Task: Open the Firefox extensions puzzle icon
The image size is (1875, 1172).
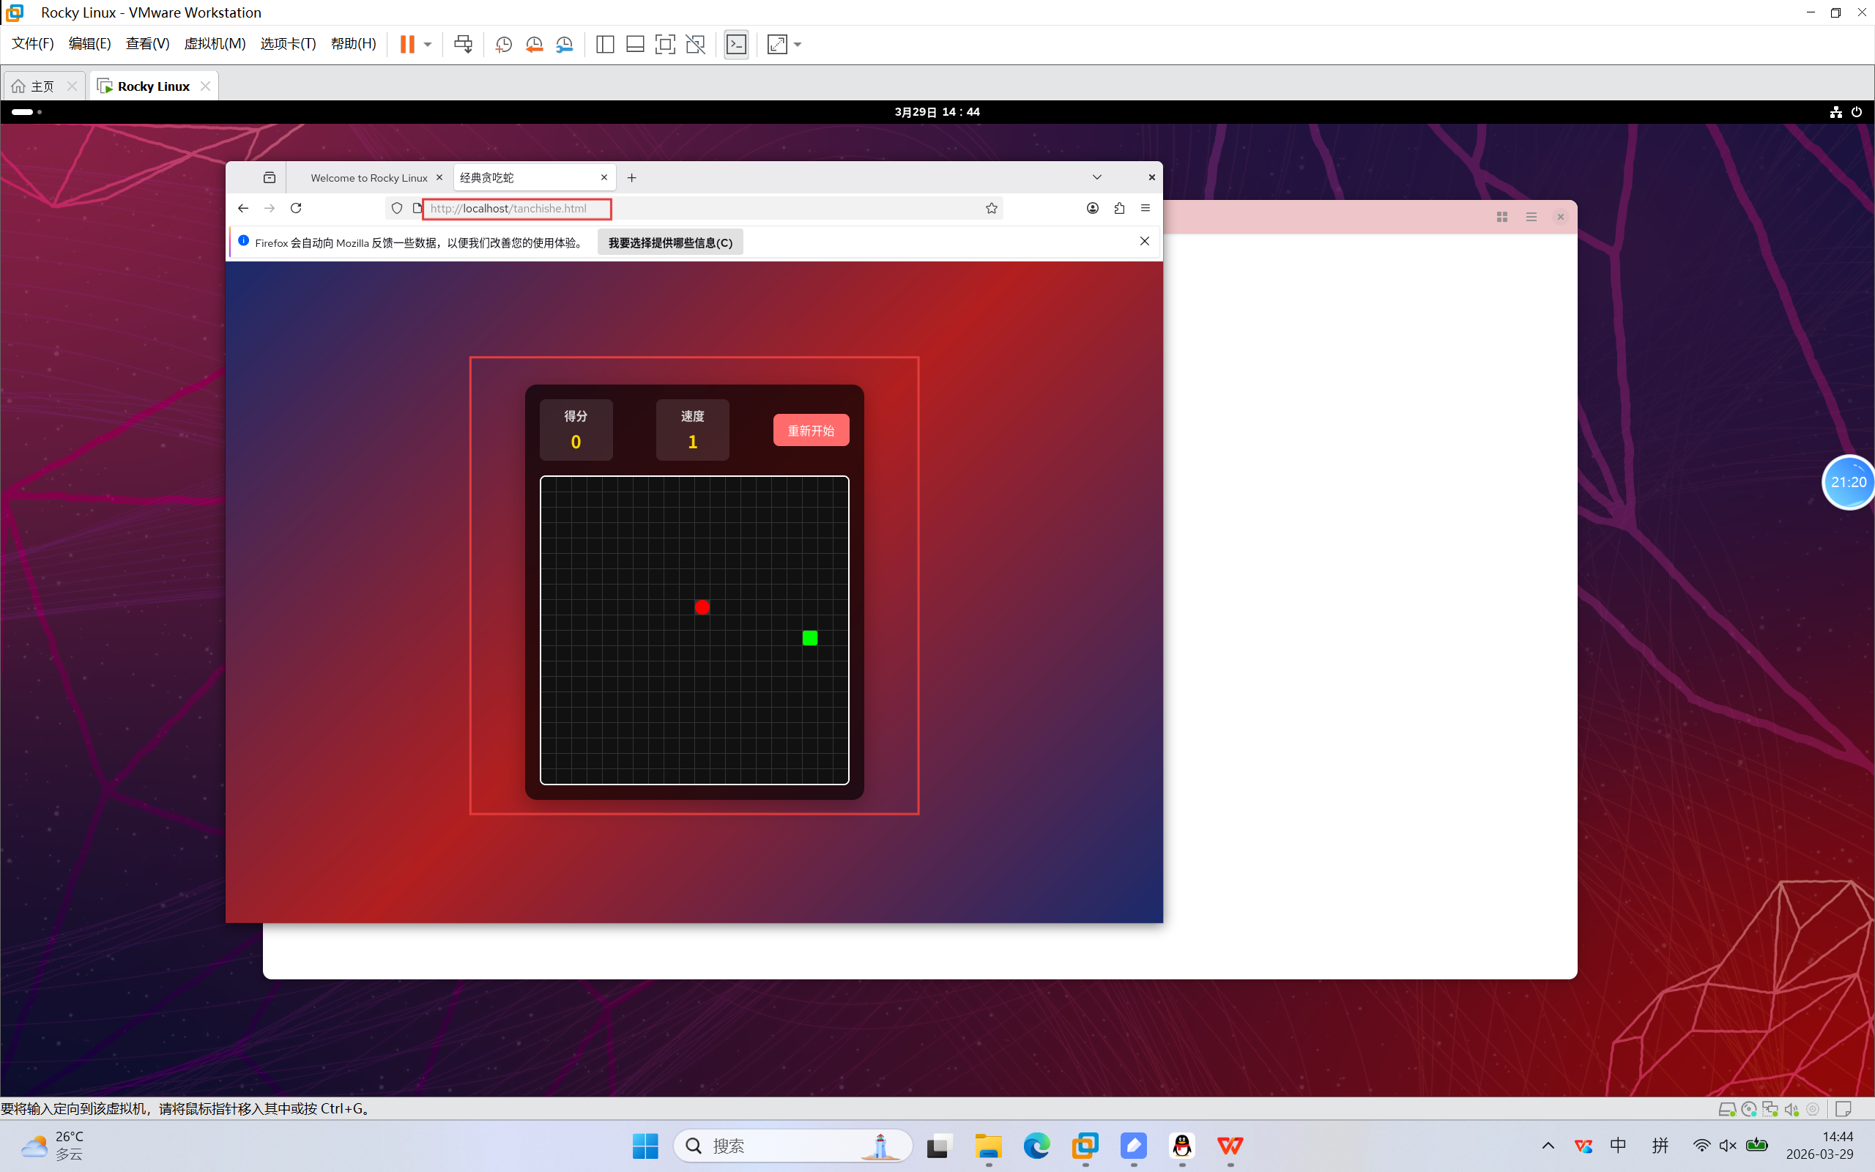Action: pos(1119,208)
